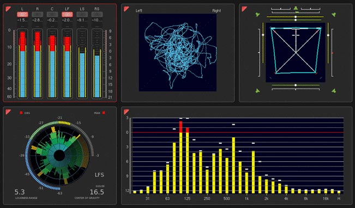Click the LS channel peak value -9.1

[82, 20]
